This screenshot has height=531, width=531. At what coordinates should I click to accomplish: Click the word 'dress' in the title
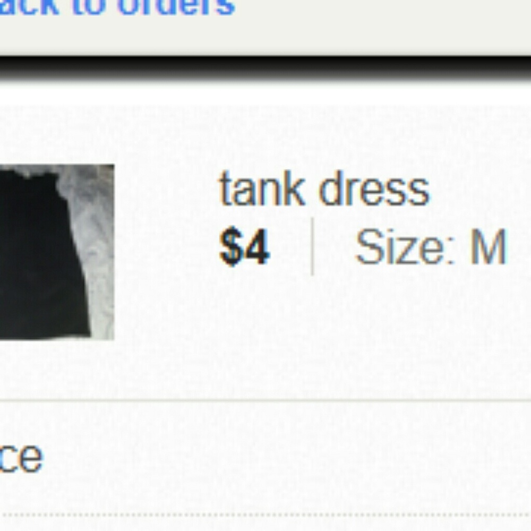pos(374,189)
